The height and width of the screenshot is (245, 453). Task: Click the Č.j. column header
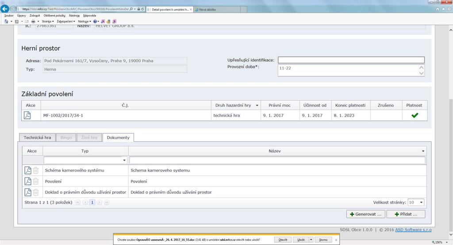[x=126, y=105]
